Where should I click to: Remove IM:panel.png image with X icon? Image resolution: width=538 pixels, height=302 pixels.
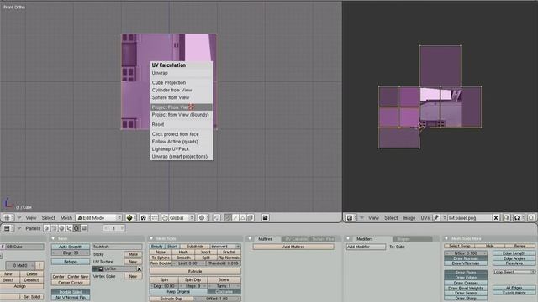click(496, 218)
